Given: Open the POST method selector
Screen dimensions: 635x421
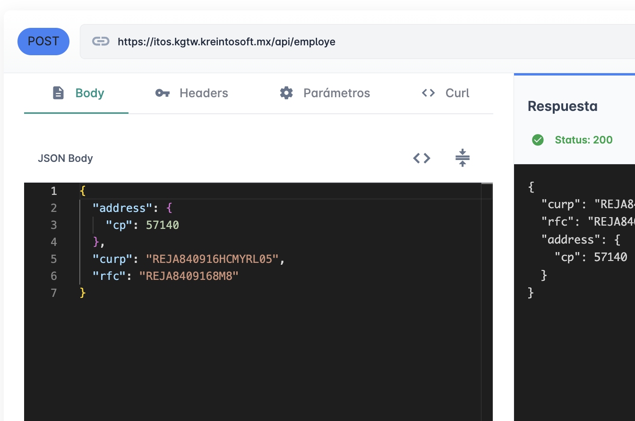Looking at the screenshot, I should [x=43, y=42].
